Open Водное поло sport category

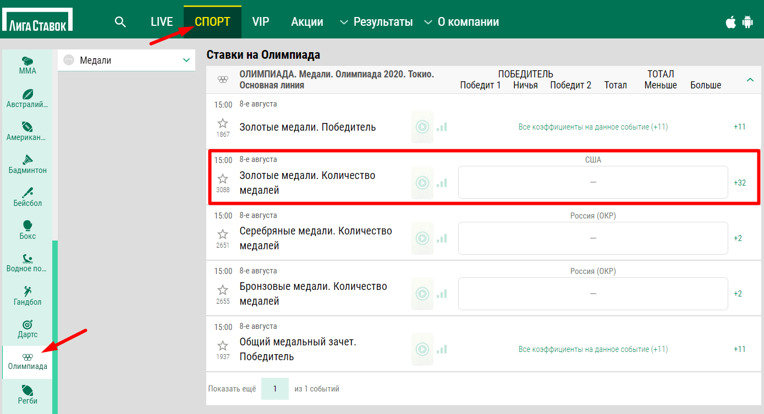point(28,262)
